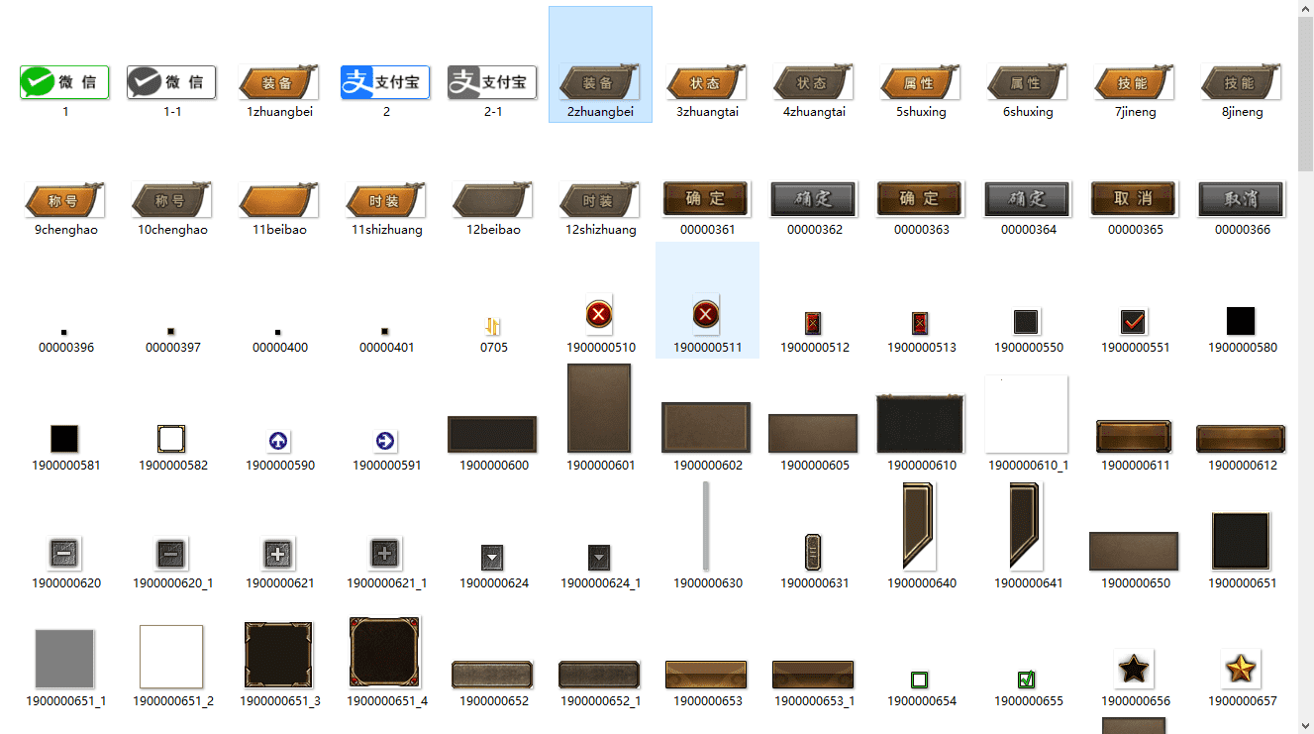Click the vertical scrollbar thumb
1314x734 pixels.
pyautogui.click(x=1306, y=94)
